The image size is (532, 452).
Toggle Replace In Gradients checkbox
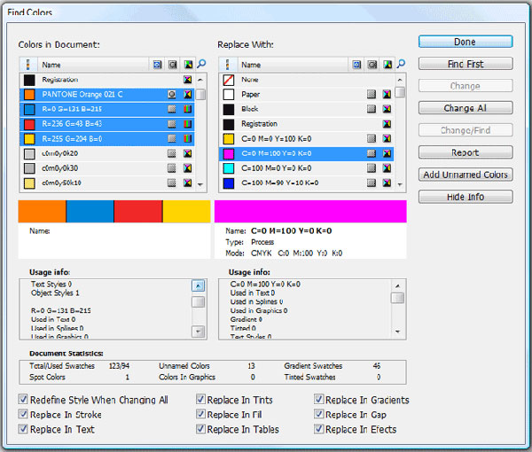click(319, 399)
